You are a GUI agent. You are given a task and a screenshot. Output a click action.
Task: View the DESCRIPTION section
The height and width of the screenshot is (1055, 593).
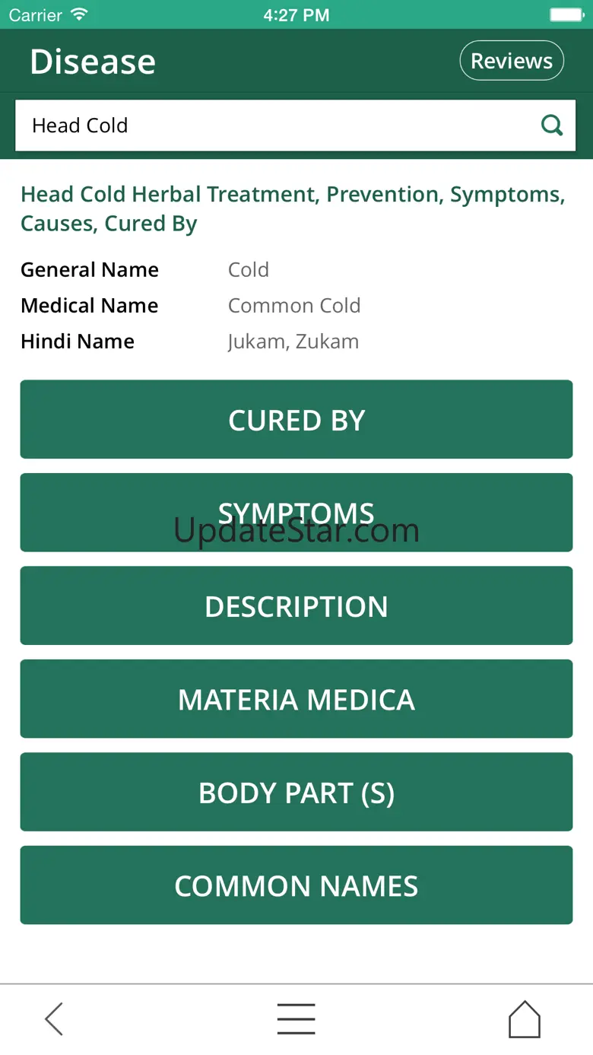[296, 606]
